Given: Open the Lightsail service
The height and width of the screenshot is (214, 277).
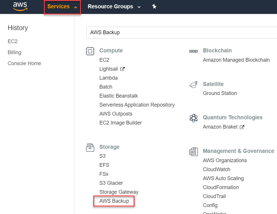Looking at the screenshot, I should (x=109, y=69).
